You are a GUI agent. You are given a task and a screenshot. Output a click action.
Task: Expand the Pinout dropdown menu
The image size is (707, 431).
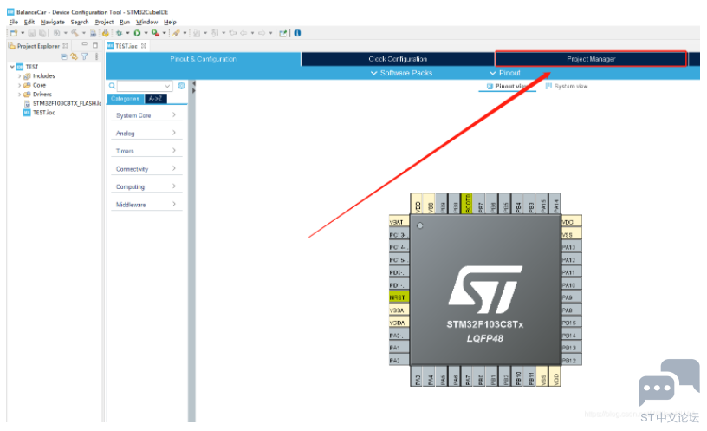[505, 73]
